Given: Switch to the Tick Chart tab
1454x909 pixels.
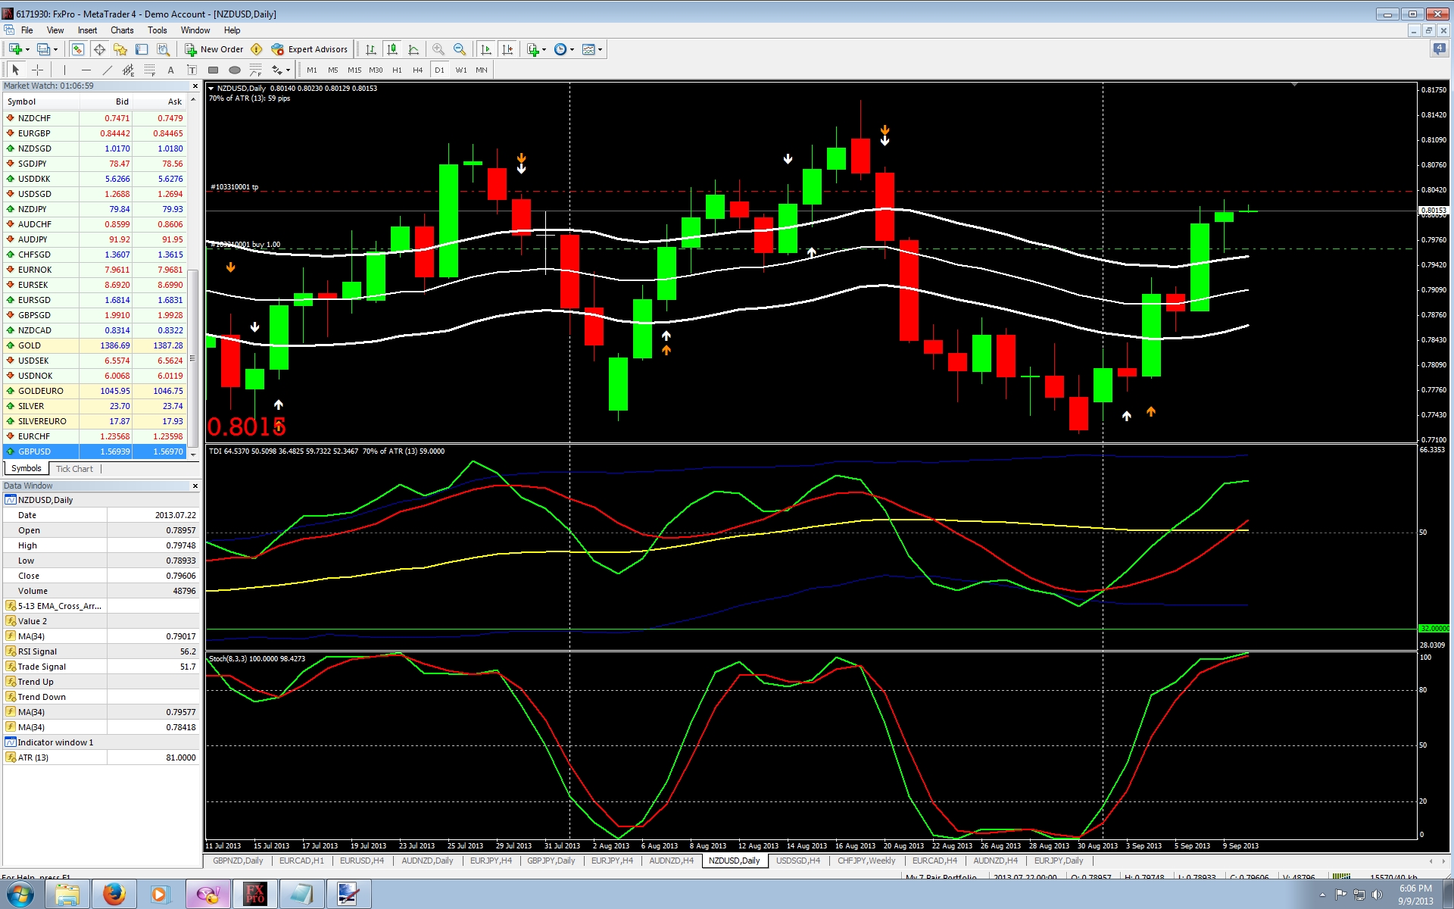Looking at the screenshot, I should (x=74, y=469).
